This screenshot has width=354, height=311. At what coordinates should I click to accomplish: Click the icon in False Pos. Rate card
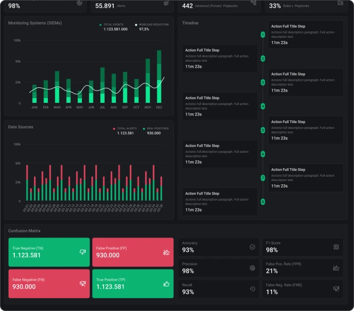pos(336,268)
